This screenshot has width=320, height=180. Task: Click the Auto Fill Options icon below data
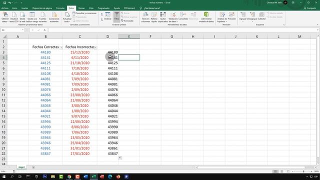(x=120, y=158)
